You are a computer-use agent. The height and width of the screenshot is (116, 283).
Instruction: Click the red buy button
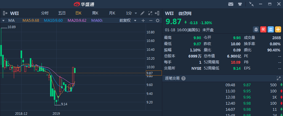tap(263, 29)
